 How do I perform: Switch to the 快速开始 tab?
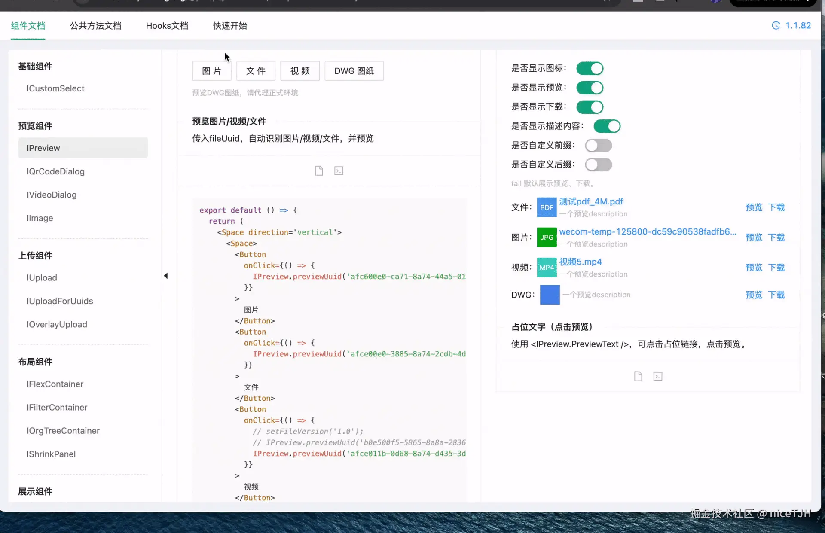pos(230,26)
